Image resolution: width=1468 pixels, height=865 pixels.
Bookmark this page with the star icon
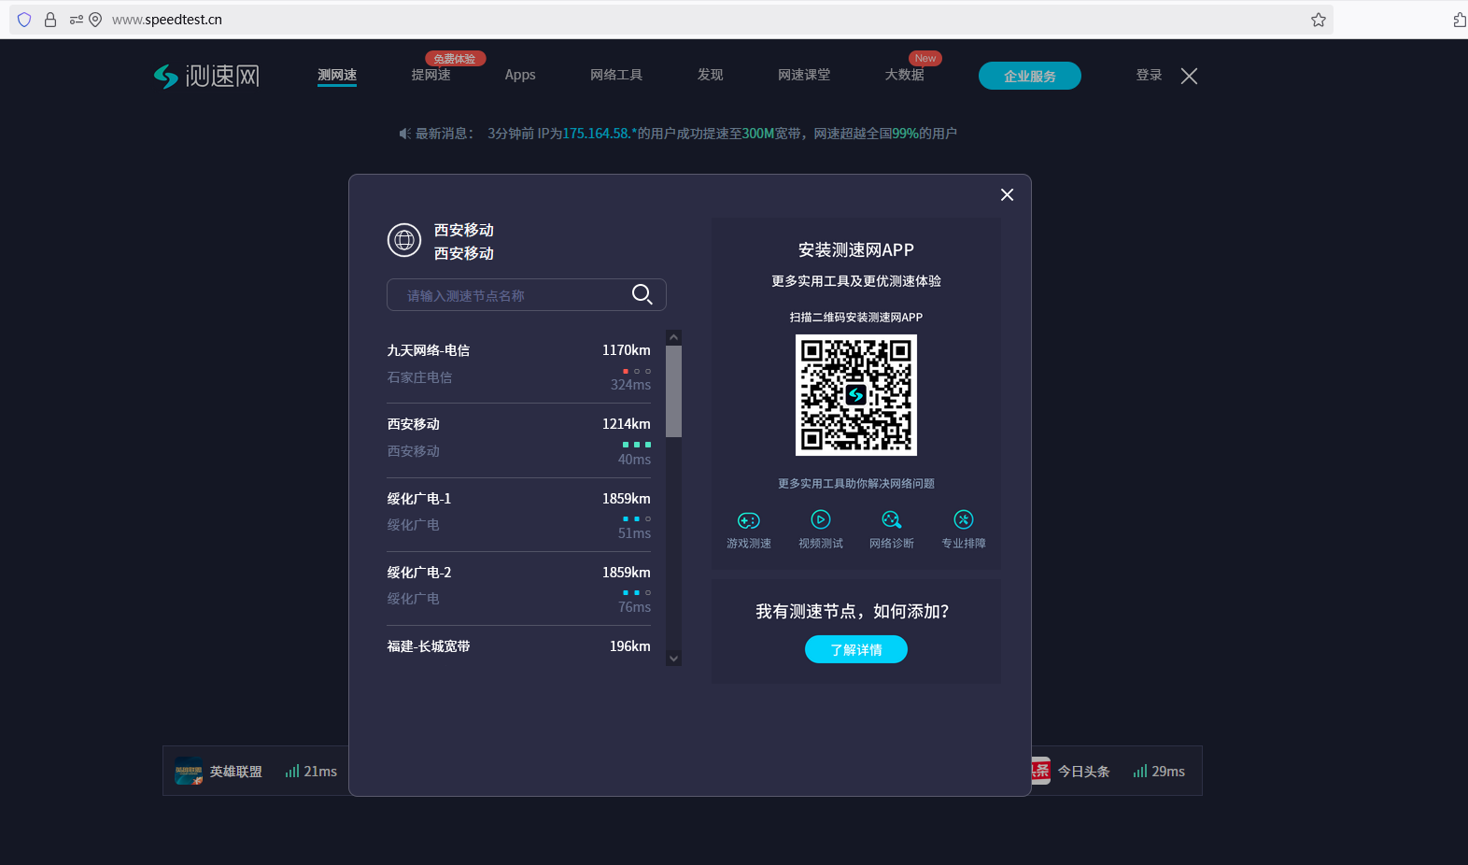click(x=1318, y=20)
